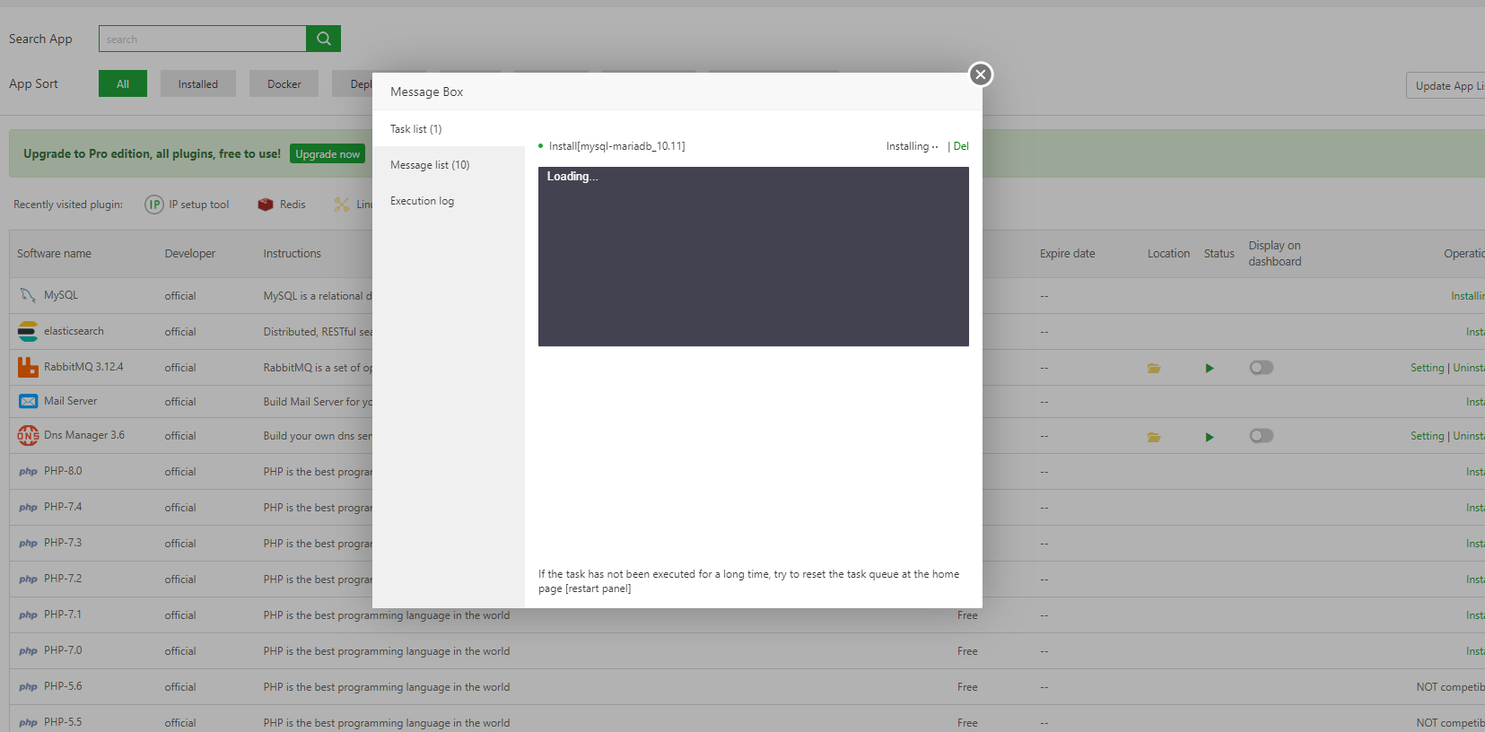This screenshot has height=732, width=1485.
Task: Delete the mysql-mariadb install task
Action: point(961,146)
